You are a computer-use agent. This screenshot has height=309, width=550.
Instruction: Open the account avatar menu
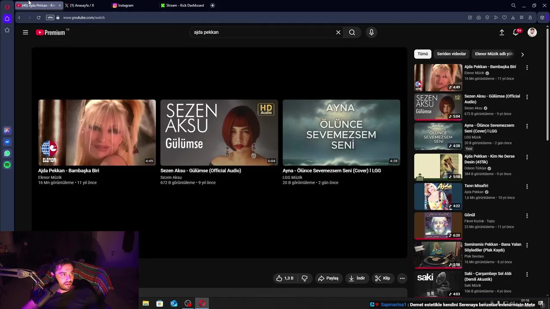[532, 32]
